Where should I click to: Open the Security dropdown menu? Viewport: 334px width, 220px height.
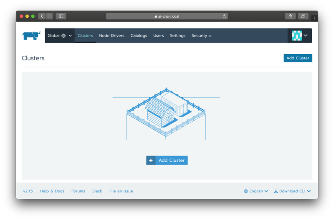click(201, 35)
